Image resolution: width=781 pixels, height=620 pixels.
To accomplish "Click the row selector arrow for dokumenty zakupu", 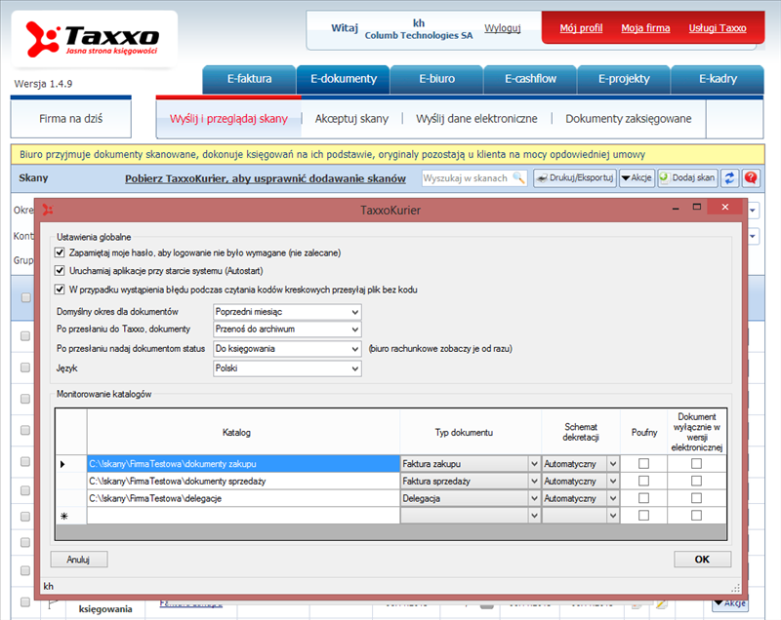I will coord(62,464).
